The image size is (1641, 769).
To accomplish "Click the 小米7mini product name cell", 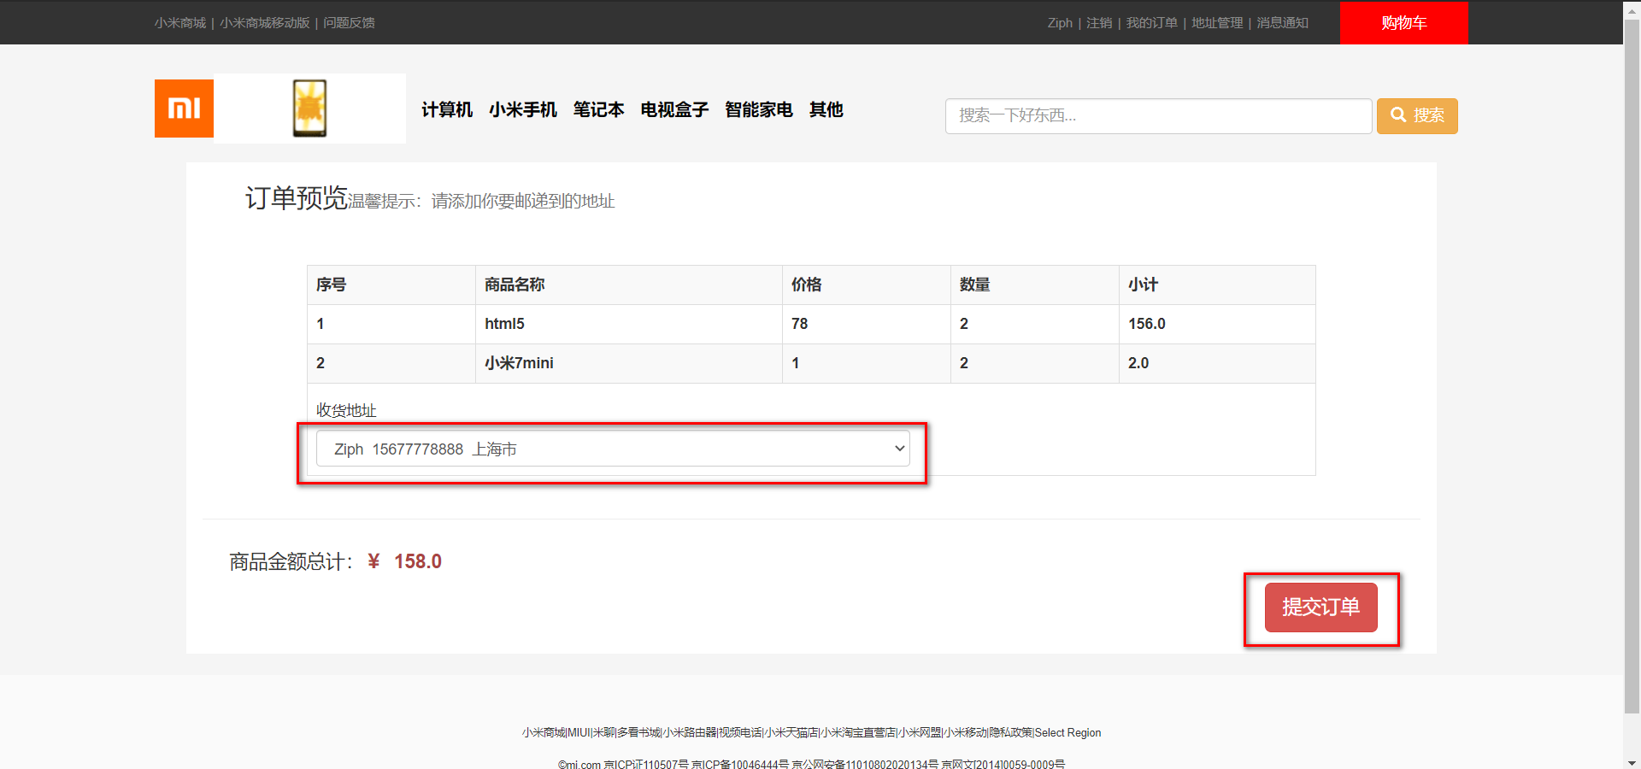I will 628,363.
